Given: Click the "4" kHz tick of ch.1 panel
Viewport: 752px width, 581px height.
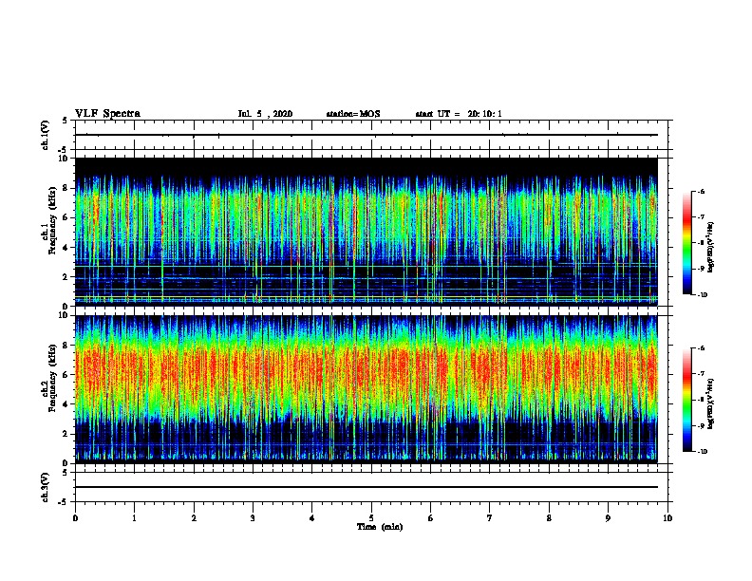Looking at the screenshot, I should 66,248.
